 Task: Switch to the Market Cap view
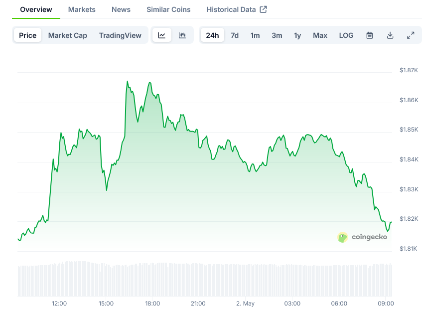point(67,35)
